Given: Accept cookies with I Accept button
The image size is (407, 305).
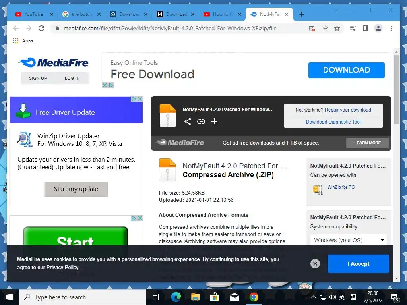Looking at the screenshot, I should tap(358, 264).
